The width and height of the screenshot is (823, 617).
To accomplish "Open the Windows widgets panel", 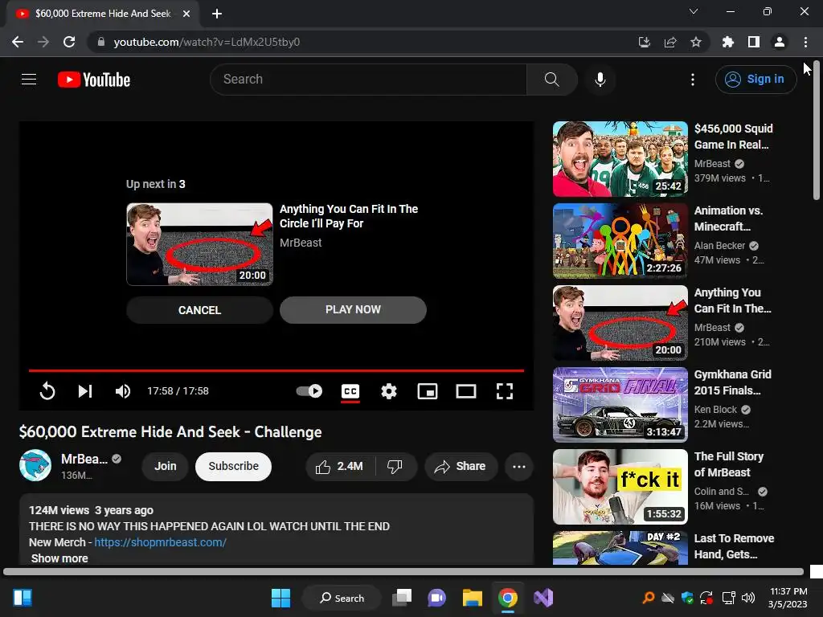I will tap(23, 598).
